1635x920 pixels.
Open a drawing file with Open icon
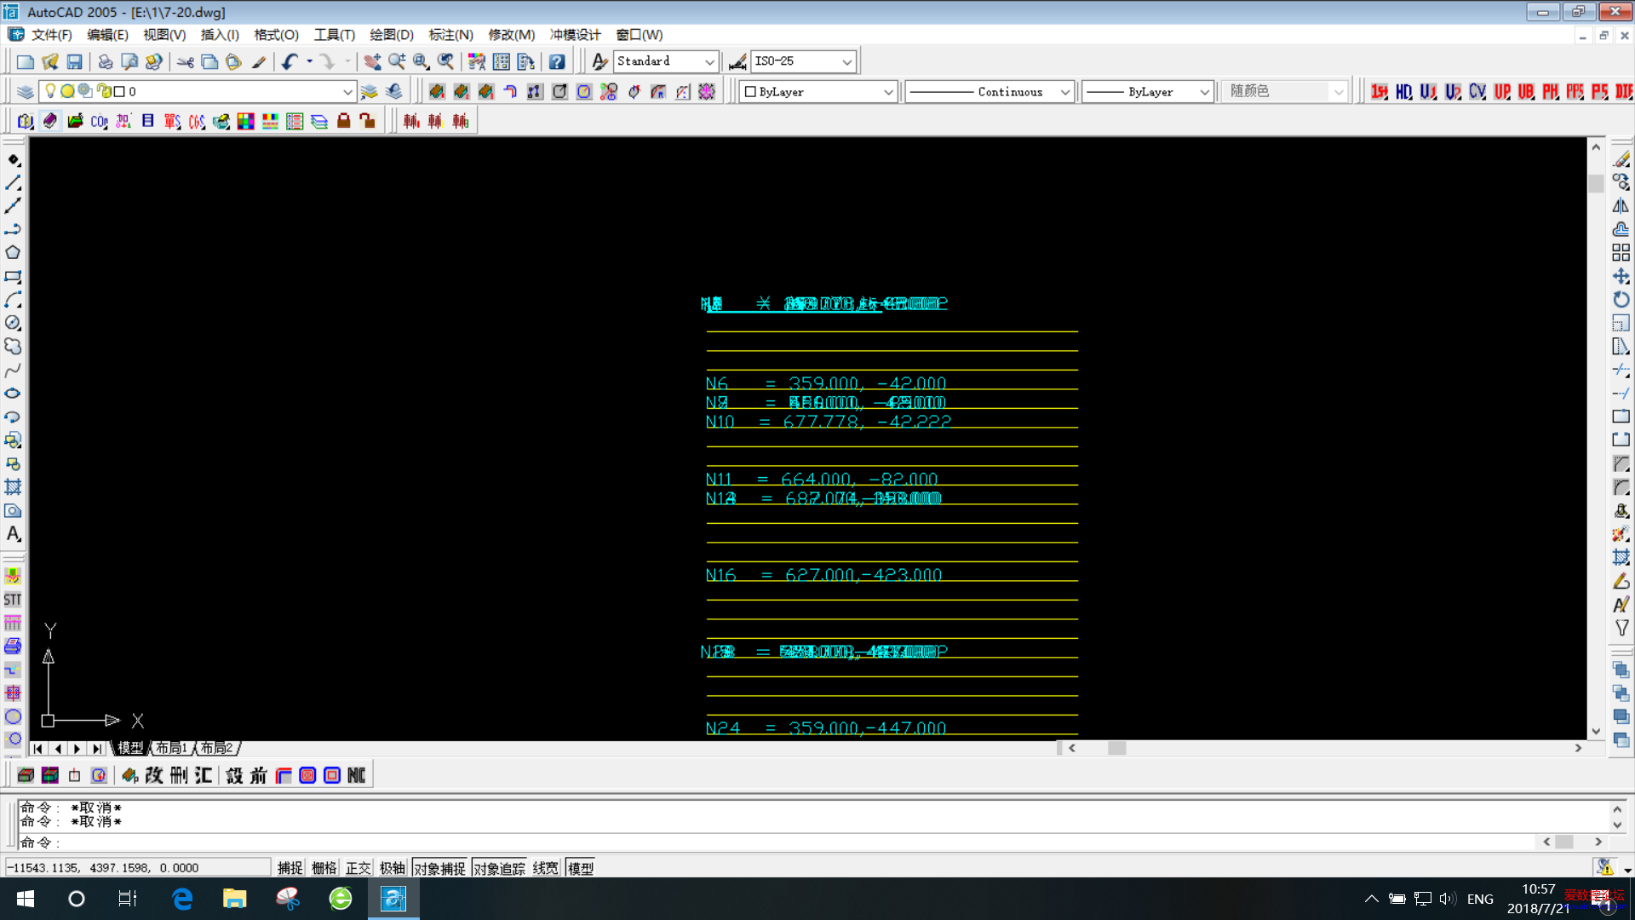click(x=50, y=61)
